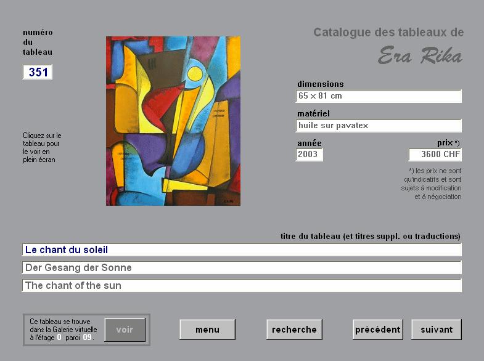484x361 pixels.
Task: Select the année field showing 2003
Action: click(310, 155)
